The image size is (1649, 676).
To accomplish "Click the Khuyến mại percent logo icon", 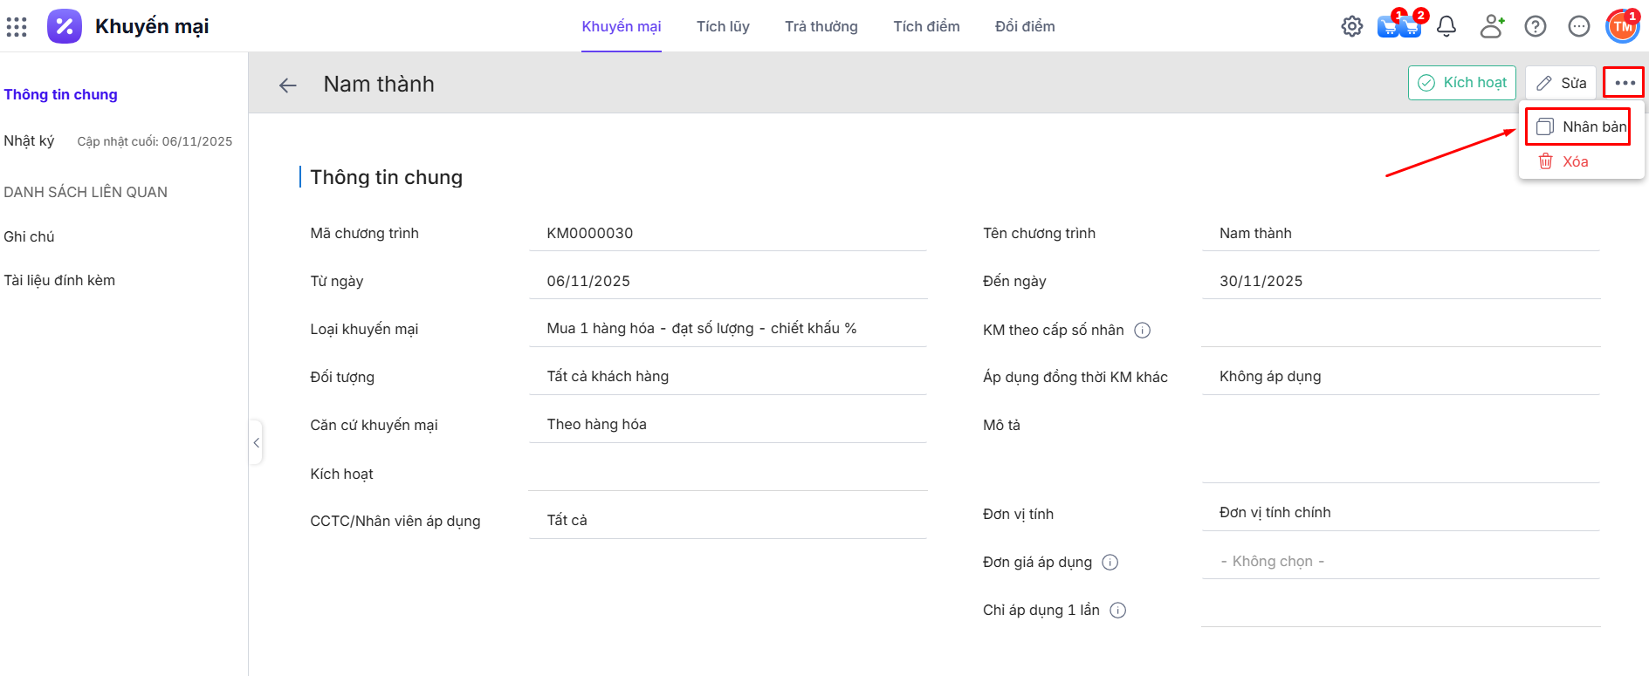I will [x=65, y=26].
